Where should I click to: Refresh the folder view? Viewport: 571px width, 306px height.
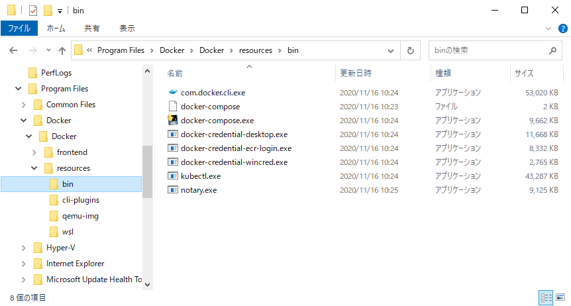[411, 50]
